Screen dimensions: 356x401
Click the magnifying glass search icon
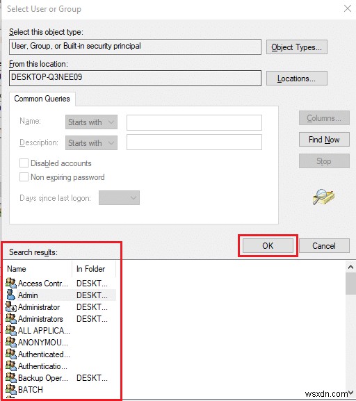click(x=323, y=197)
